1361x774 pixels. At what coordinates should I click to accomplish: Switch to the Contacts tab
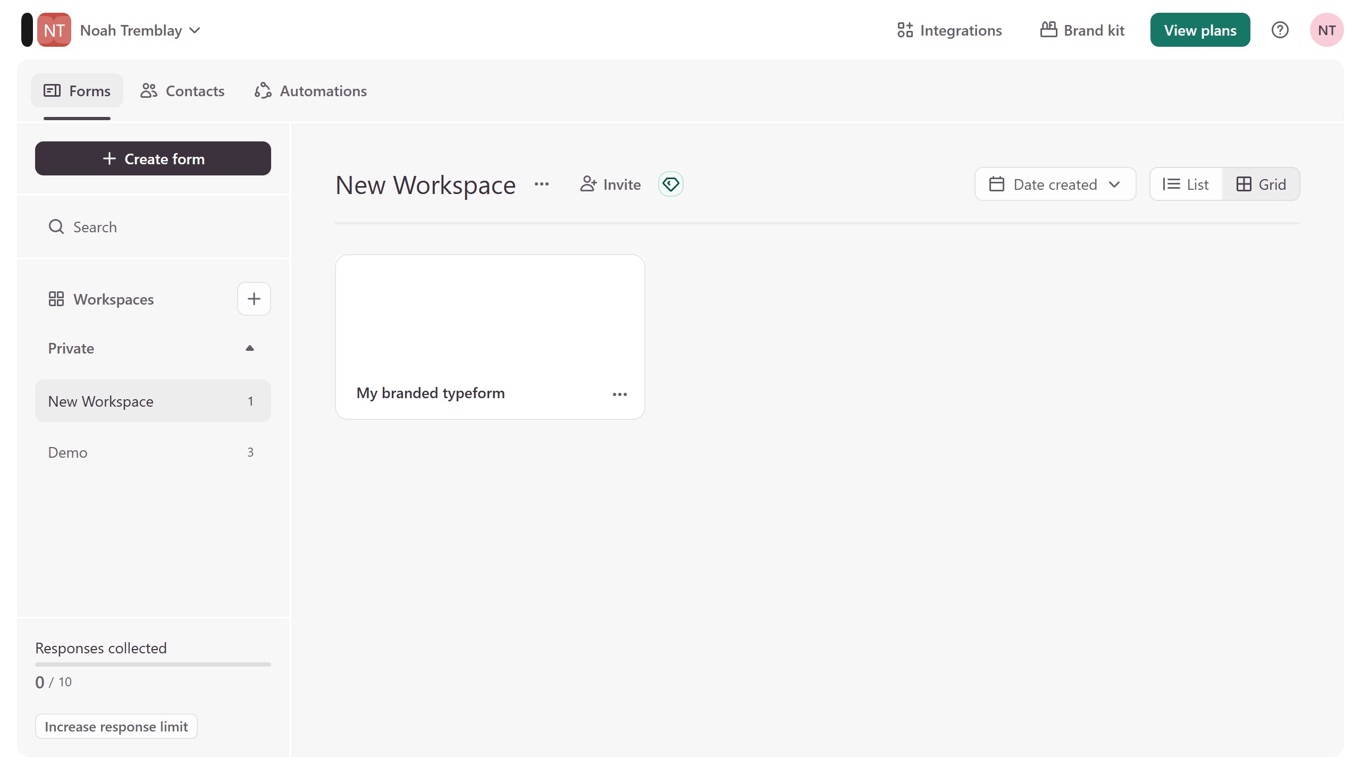tap(182, 91)
